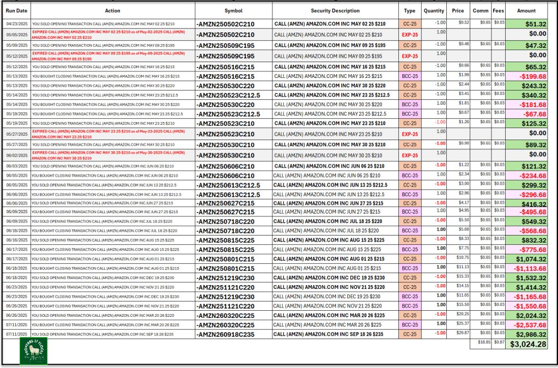Screen dimensions: 558x368
Task: Click the -AMZN260918C235 symbol cell
Action: pyautogui.click(x=233, y=334)
